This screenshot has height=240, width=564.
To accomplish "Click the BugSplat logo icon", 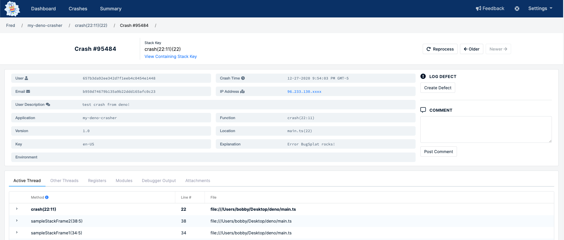I will (12, 9).
